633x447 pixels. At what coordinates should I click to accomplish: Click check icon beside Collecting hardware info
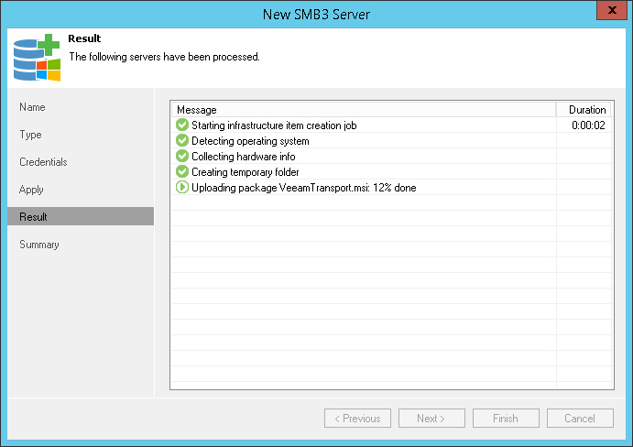pos(182,157)
